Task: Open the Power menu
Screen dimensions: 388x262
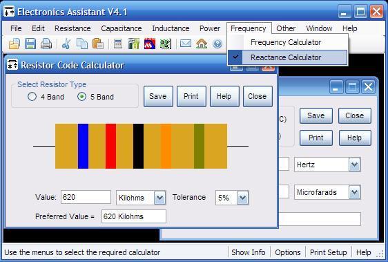Action: pos(210,28)
